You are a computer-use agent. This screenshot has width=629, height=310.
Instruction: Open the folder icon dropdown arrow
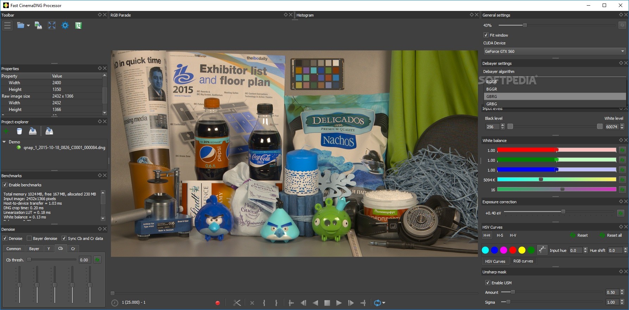[28, 26]
